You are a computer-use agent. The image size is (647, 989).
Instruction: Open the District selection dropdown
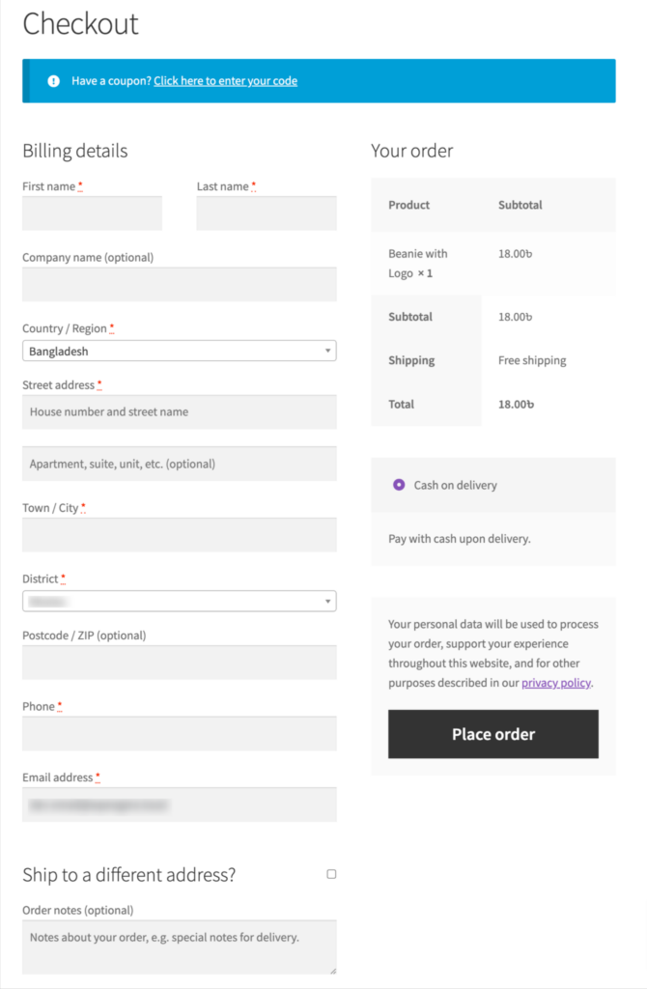click(x=179, y=600)
